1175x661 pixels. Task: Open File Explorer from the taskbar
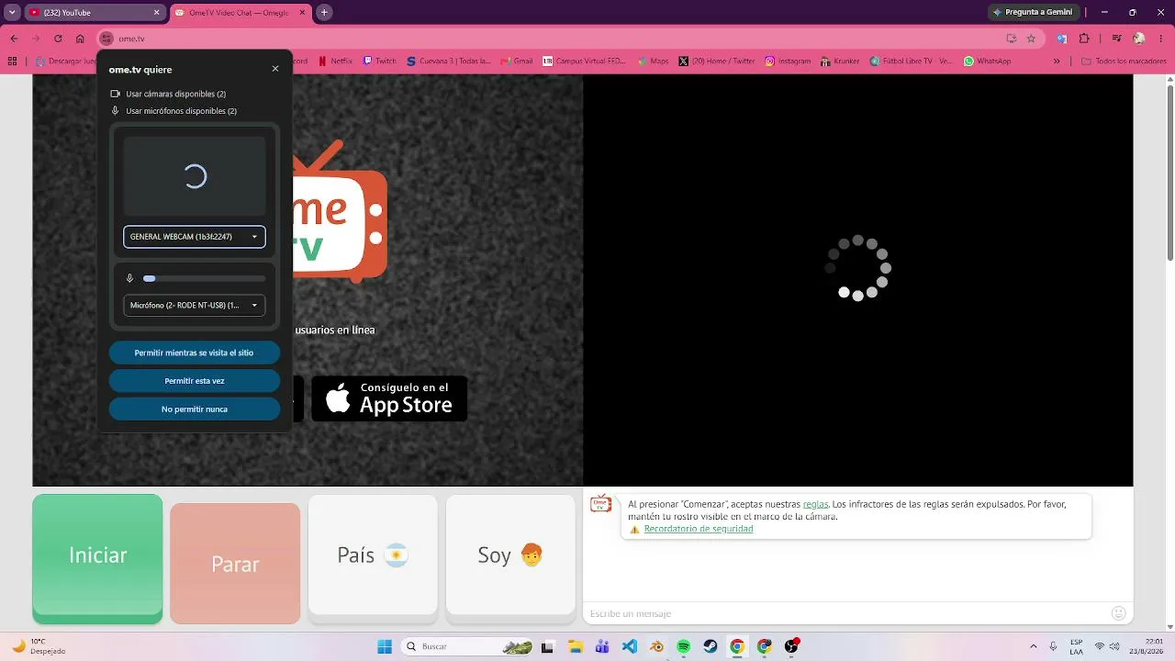click(x=576, y=646)
